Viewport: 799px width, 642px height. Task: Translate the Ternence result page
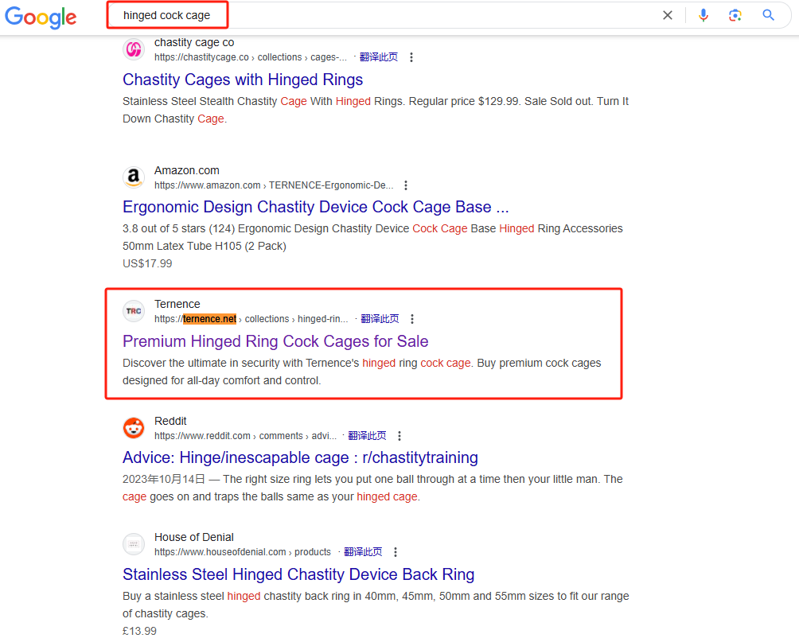(380, 319)
